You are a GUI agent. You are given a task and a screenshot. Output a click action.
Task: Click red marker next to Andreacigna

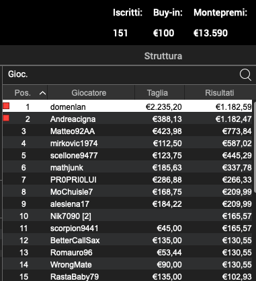(x=6, y=118)
